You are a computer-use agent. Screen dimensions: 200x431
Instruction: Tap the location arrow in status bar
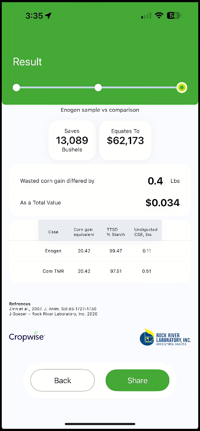pyautogui.click(x=48, y=16)
